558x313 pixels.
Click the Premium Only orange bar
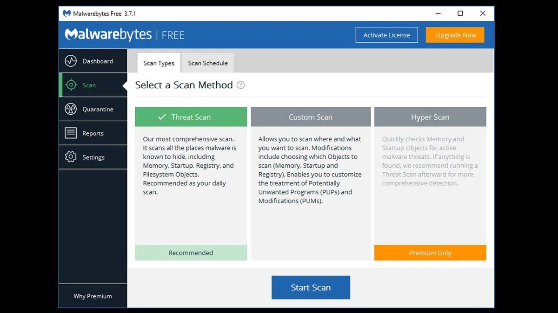(x=430, y=253)
